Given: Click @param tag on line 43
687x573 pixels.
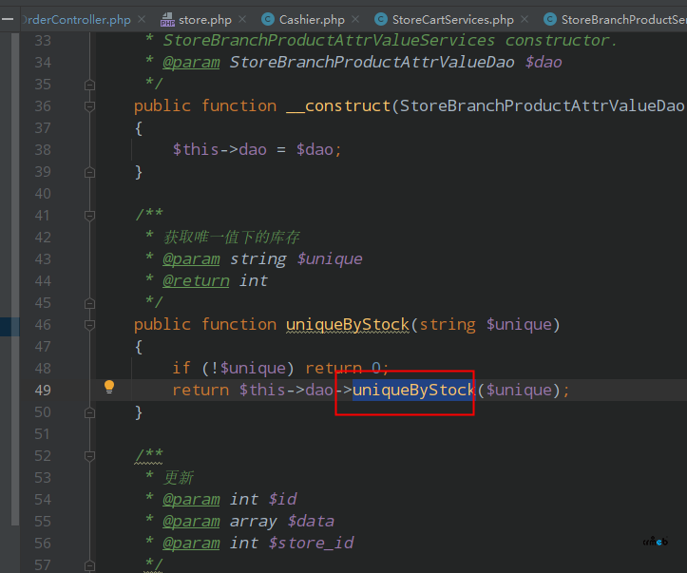Looking at the screenshot, I should coord(191,258).
